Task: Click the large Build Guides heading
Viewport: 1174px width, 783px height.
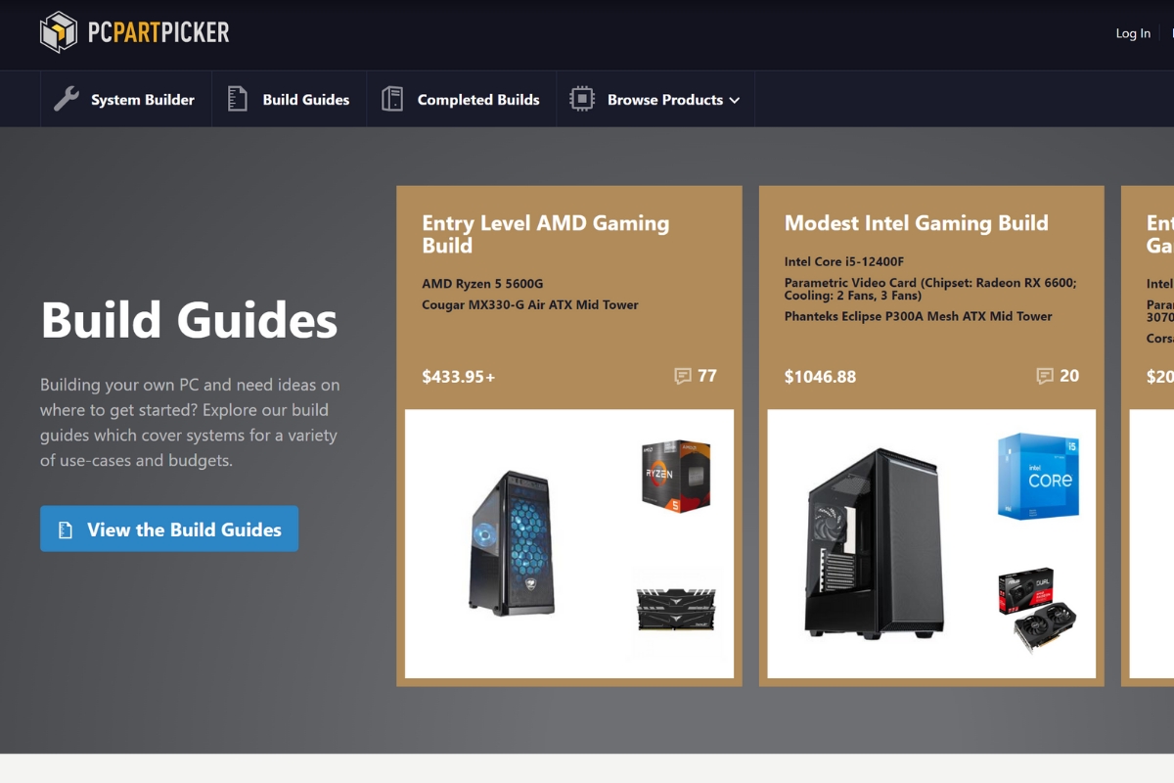Action: click(189, 320)
